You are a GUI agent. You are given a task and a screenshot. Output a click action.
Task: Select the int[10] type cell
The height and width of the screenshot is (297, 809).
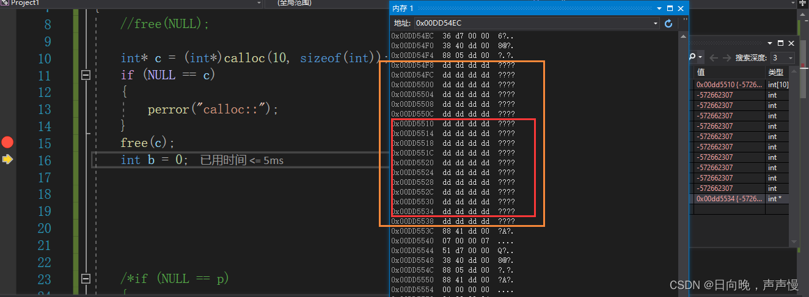(x=777, y=85)
